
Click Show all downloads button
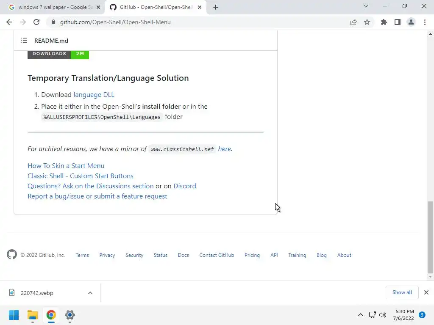(402, 292)
